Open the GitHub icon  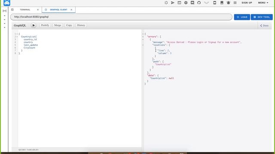pos(199,3)
